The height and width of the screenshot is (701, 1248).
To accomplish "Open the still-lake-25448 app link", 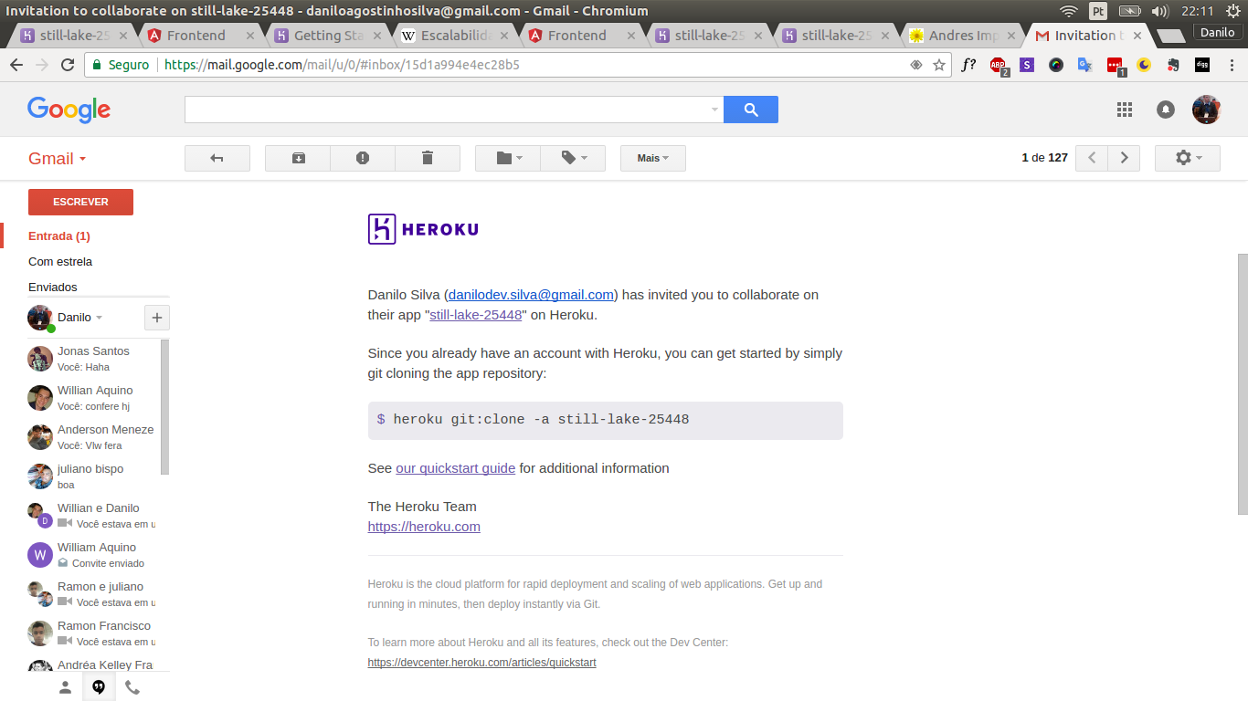I will pos(476,315).
